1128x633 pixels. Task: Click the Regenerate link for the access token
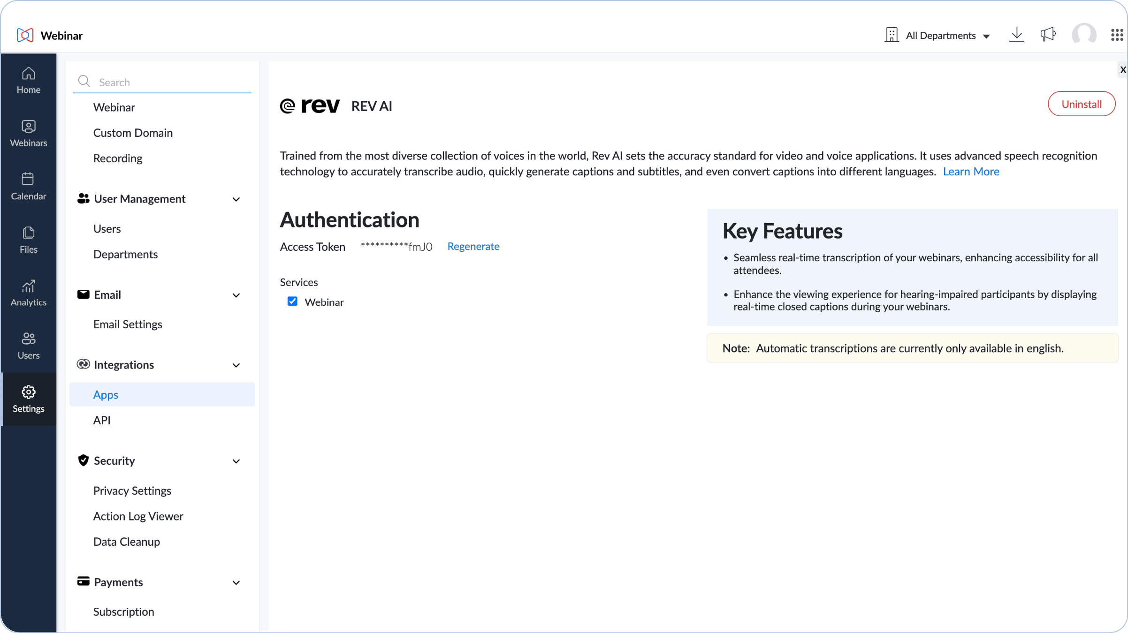[473, 246]
